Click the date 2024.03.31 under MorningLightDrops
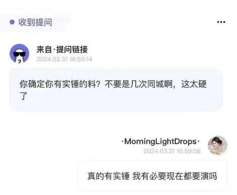The height and width of the screenshot is (195, 237). 159,151
